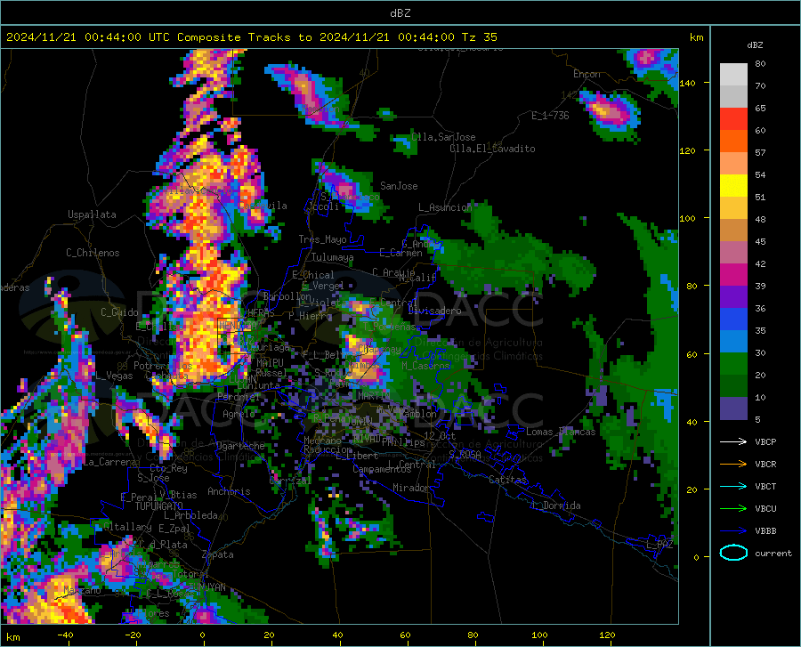The image size is (801, 647).
Task: Select the dark green 10-20 dBZ swatch
Action: (x=733, y=386)
